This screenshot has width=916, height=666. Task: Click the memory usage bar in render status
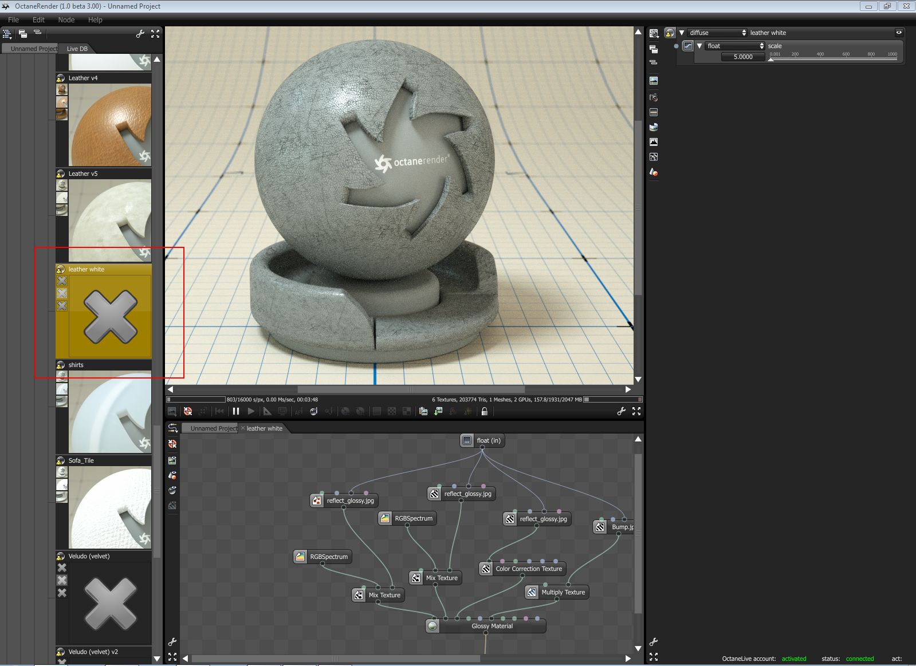pos(612,399)
